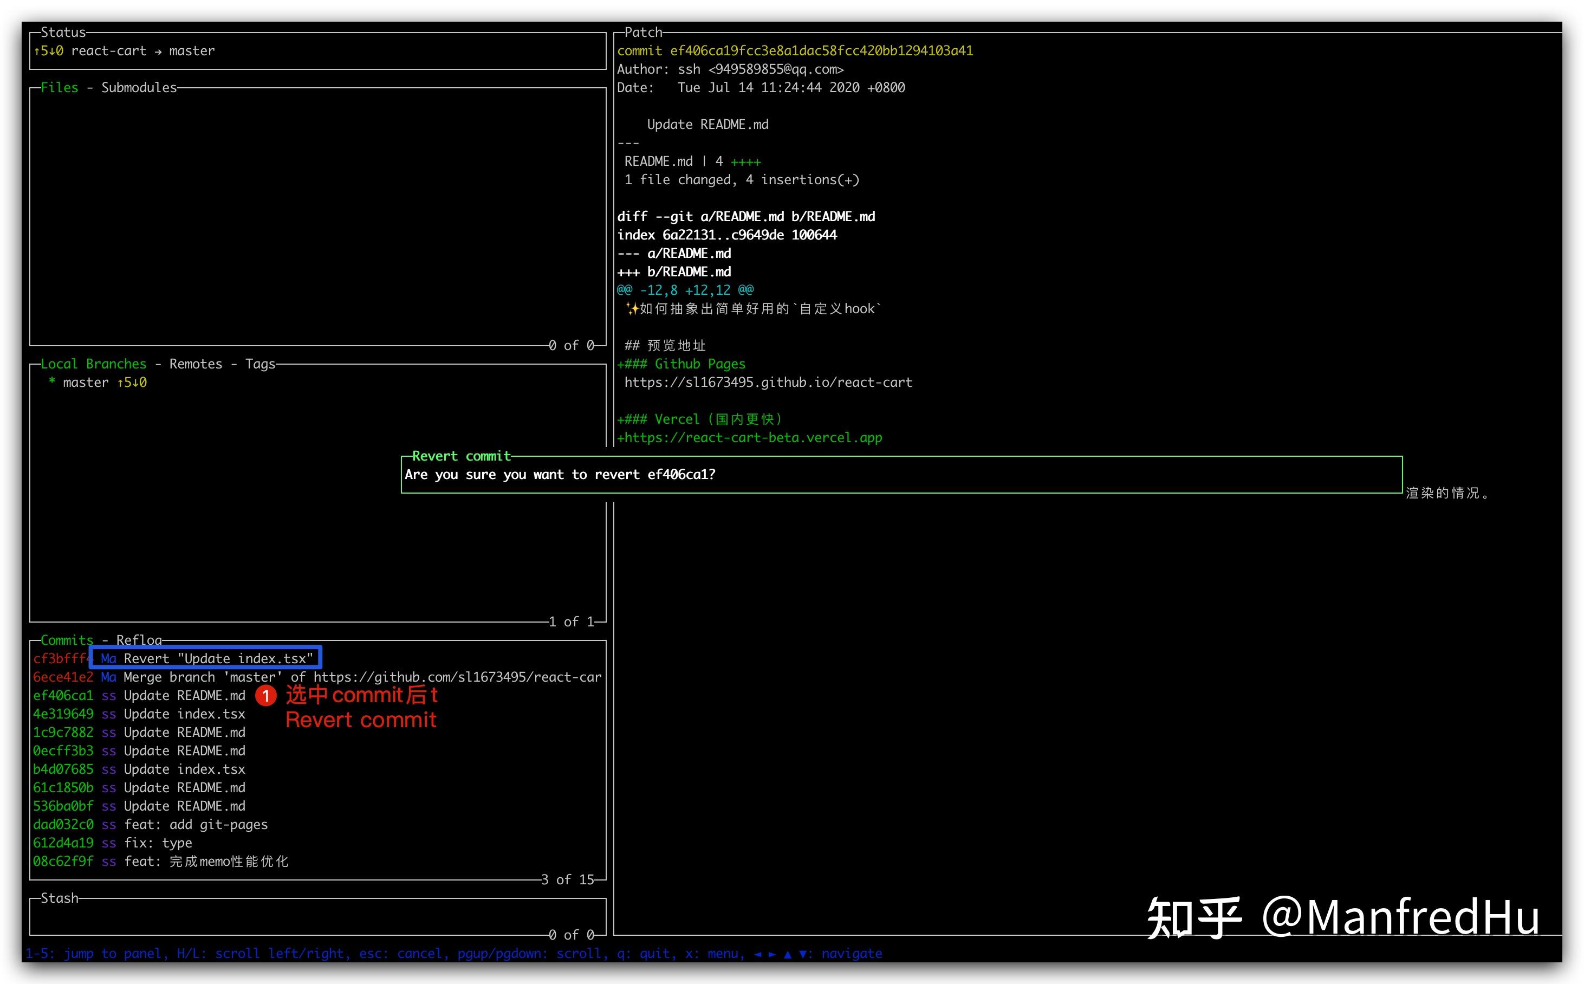Click the commit hash line in Patch
Image resolution: width=1584 pixels, height=984 pixels.
(794, 51)
